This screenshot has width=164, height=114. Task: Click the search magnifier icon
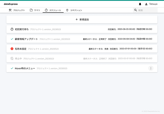135,10
